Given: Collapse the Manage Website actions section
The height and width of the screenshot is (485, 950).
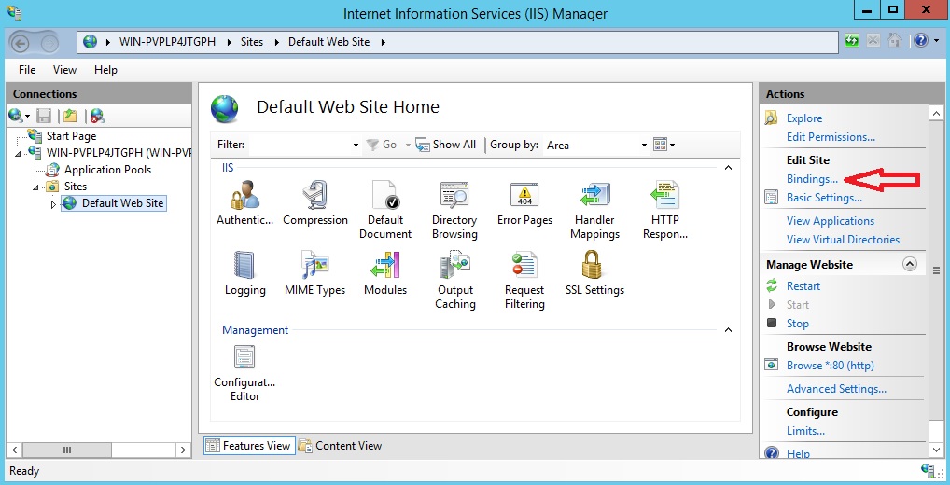Looking at the screenshot, I should (910, 264).
